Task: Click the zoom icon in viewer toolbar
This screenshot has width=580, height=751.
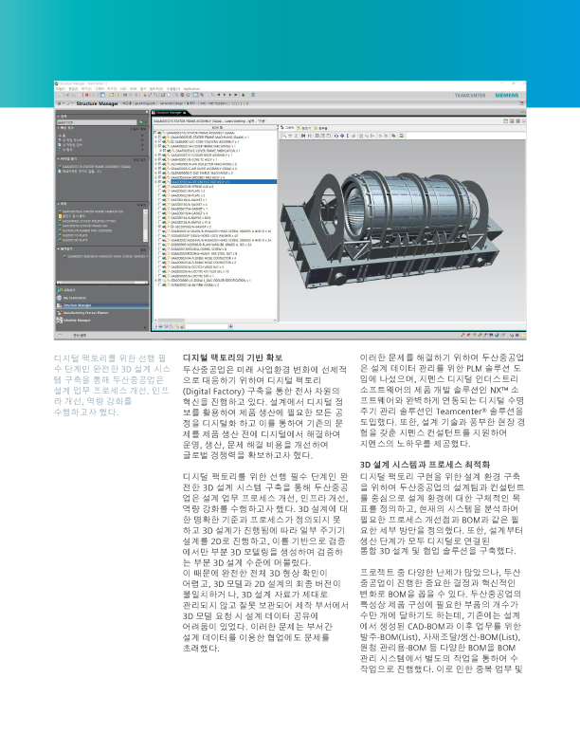Action: tap(284, 136)
